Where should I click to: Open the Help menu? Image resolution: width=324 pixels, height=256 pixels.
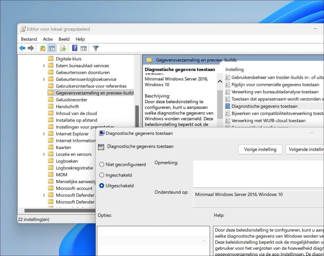[x=80, y=39]
